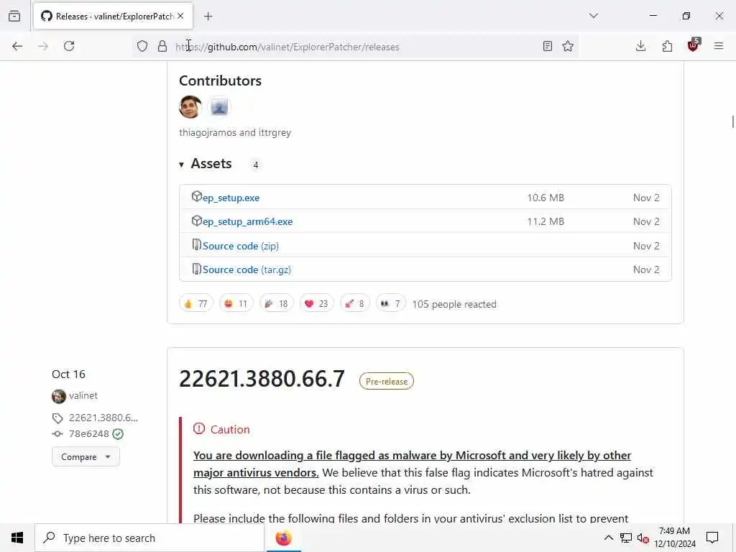Viewport: 736px width, 552px height.
Task: Click the '10.6 MB' size of ep_setup.exe
Action: tap(546, 198)
